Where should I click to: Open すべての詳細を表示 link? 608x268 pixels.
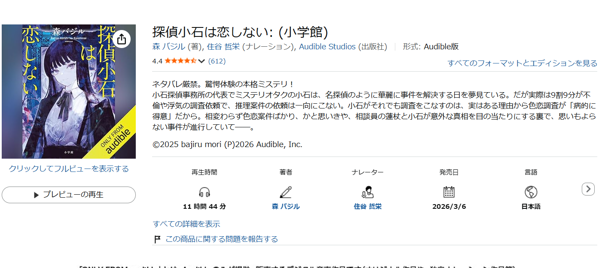(x=186, y=224)
